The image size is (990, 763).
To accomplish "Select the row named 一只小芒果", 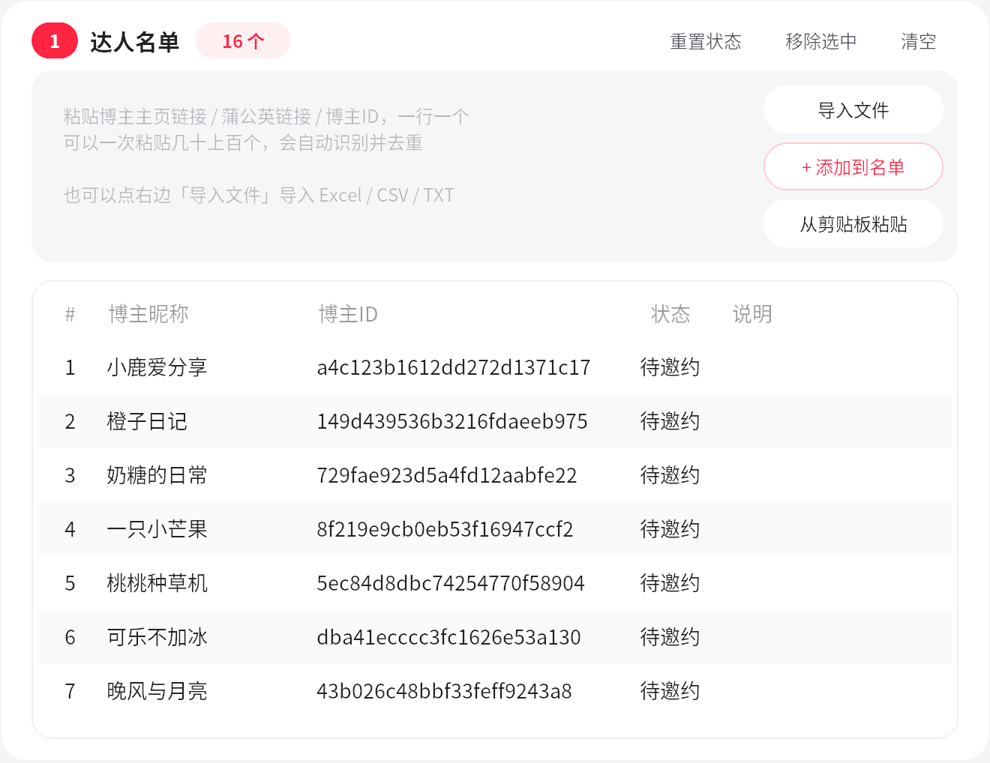I will (495, 528).
